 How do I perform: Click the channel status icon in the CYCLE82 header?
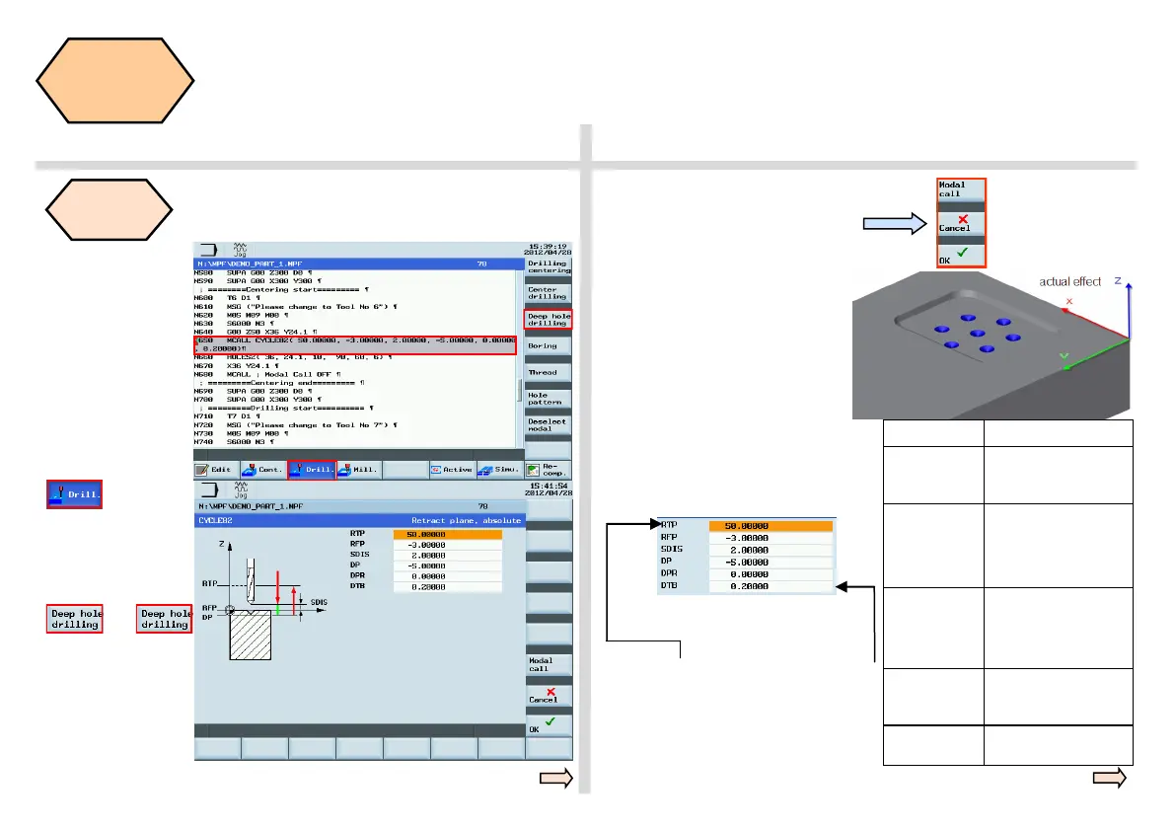[x=209, y=490]
